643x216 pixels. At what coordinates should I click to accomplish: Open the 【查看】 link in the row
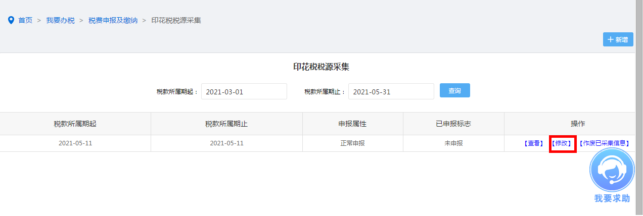(534, 143)
